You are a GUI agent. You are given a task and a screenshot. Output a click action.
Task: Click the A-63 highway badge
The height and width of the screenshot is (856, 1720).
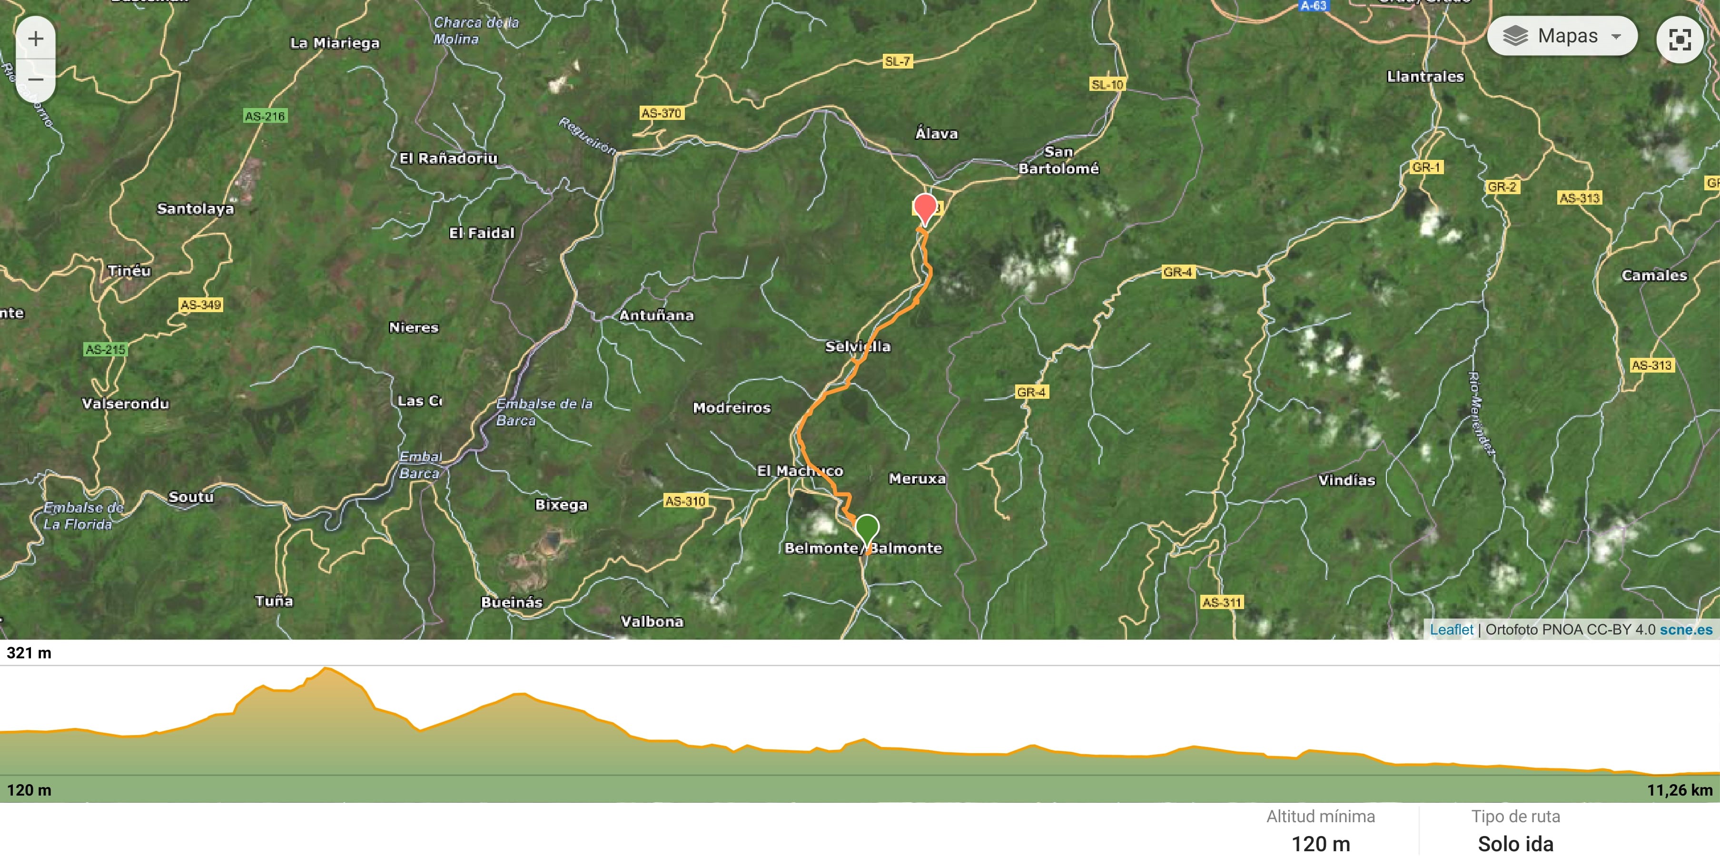1313,5
